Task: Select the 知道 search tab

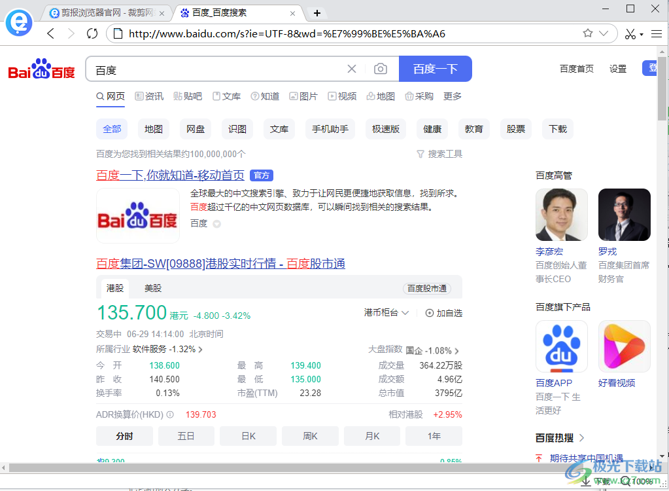Action: (x=265, y=96)
